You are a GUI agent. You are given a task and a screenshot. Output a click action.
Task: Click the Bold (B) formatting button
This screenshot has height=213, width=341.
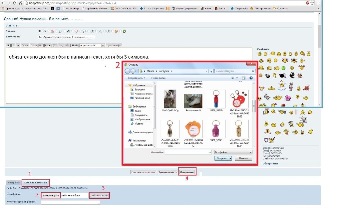pyautogui.click(x=8, y=45)
